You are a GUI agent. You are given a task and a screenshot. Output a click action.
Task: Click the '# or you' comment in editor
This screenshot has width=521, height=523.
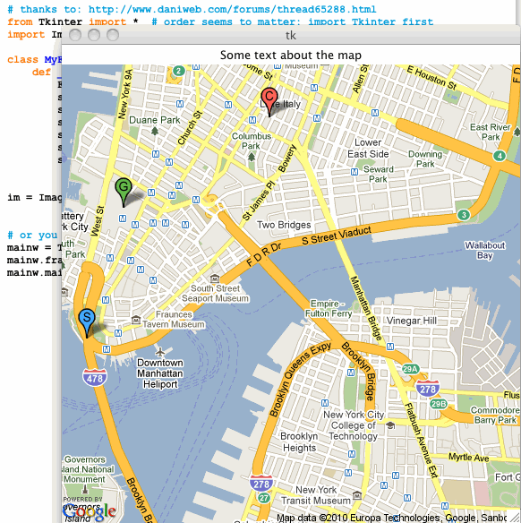[x=32, y=236]
